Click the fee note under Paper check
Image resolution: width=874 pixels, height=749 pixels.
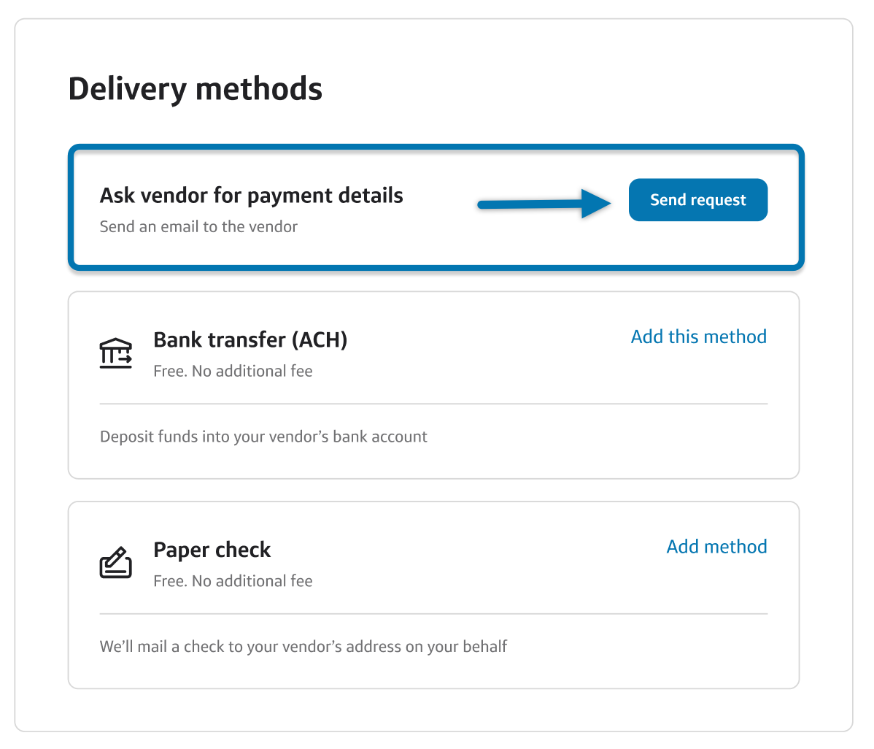233,581
